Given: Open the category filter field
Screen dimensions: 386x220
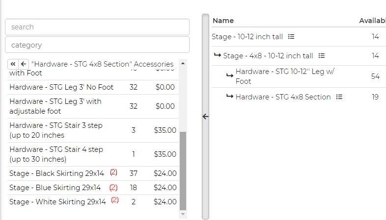Looking at the screenshot, I should (x=97, y=45).
